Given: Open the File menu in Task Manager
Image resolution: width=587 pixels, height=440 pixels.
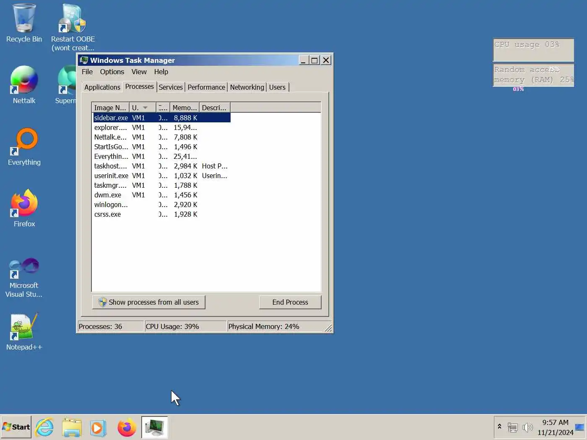Looking at the screenshot, I should [x=87, y=72].
